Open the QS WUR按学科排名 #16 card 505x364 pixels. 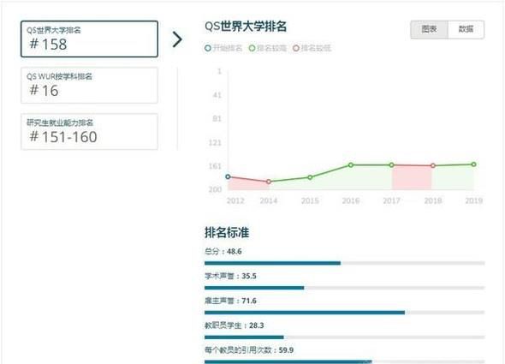(89, 85)
